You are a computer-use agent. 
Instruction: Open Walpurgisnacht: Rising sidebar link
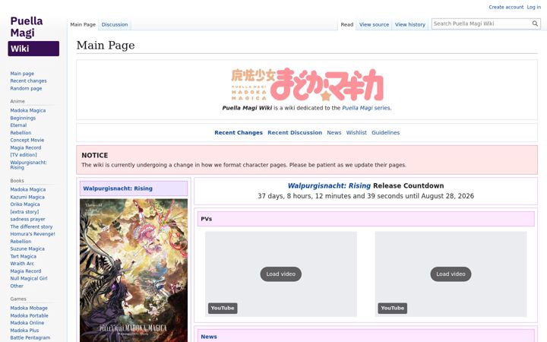[x=28, y=165]
